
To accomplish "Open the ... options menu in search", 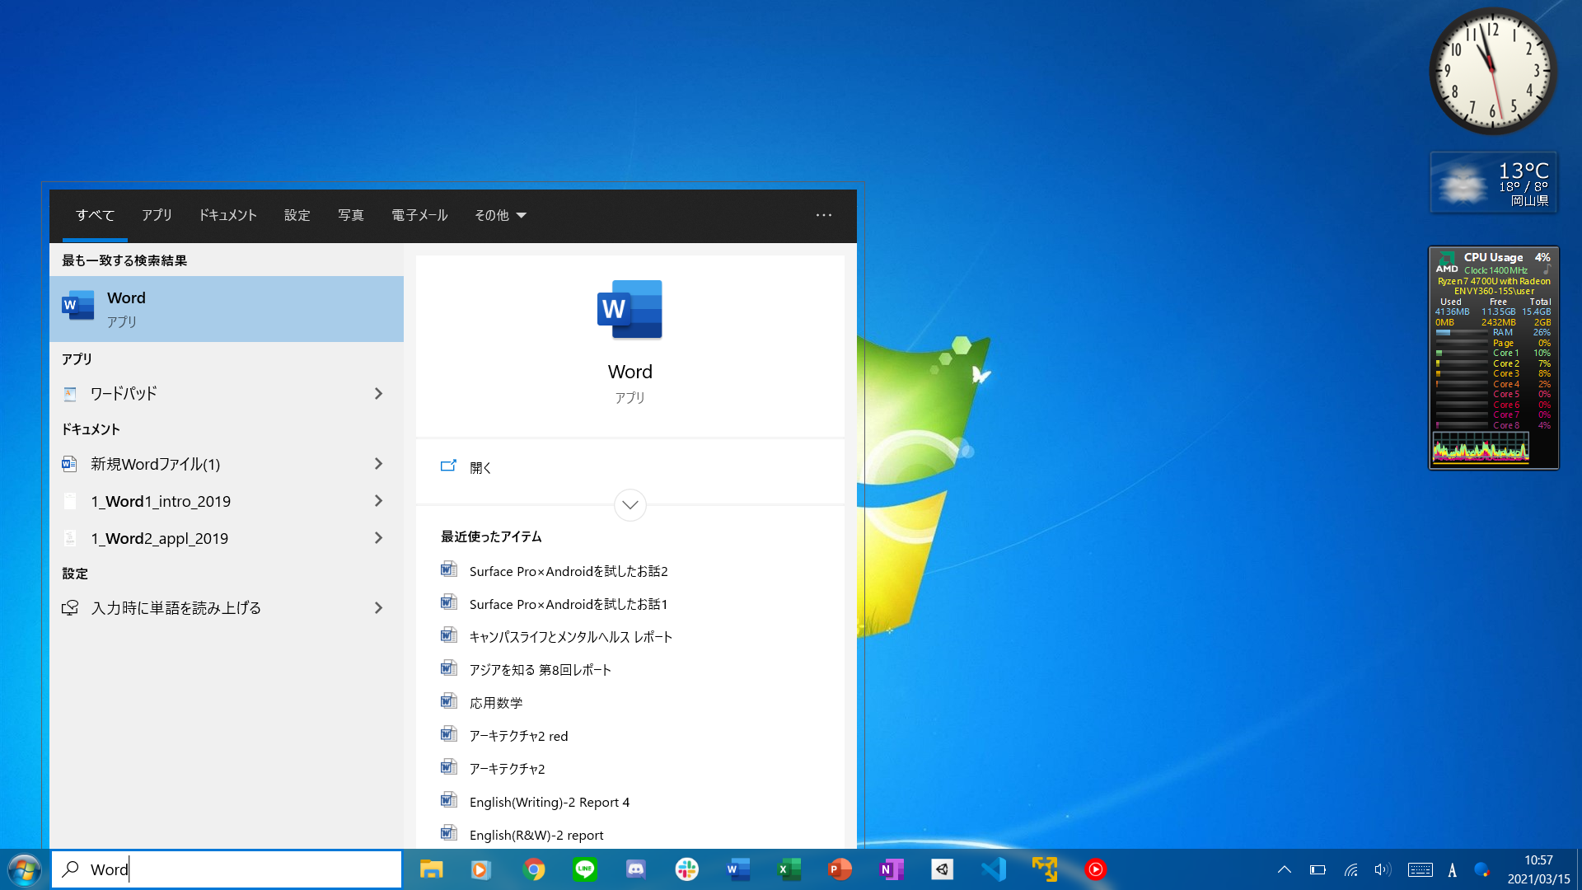I will pyautogui.click(x=823, y=215).
